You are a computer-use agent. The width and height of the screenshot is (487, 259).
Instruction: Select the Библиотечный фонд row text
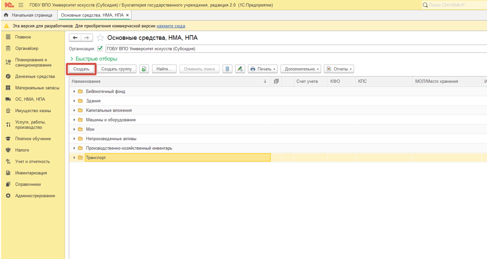coord(105,92)
